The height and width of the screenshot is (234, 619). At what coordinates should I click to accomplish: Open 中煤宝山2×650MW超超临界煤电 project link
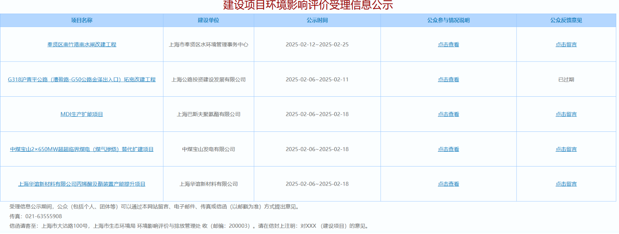[x=82, y=149]
